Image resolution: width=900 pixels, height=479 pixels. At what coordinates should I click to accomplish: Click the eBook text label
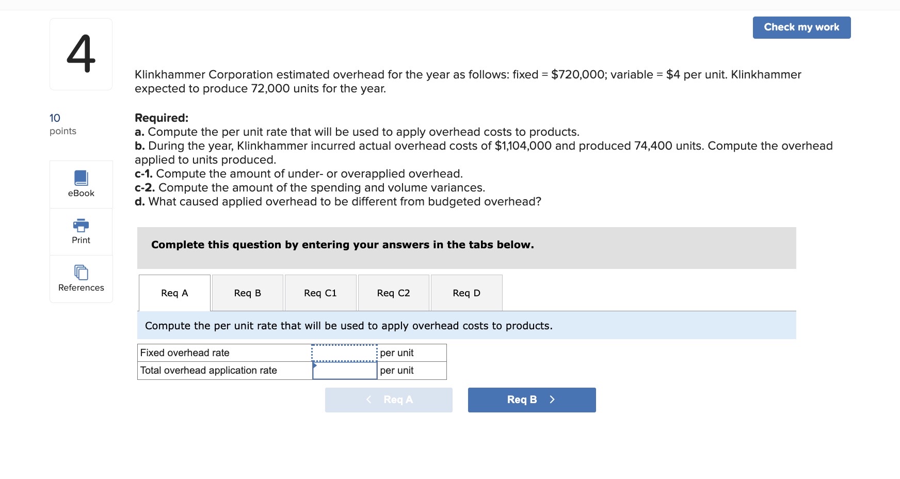tap(81, 193)
